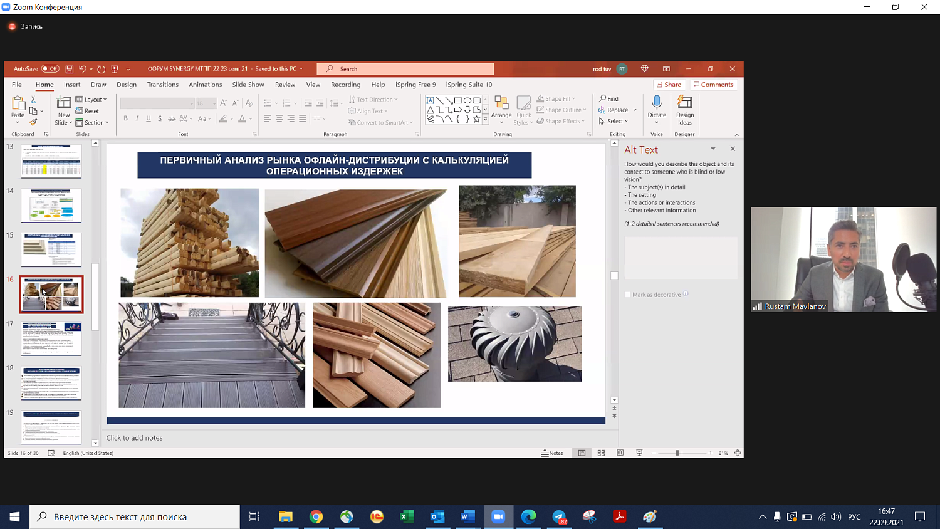Click the zoom in plus button
Viewport: 940px width, 529px height.
(710, 453)
